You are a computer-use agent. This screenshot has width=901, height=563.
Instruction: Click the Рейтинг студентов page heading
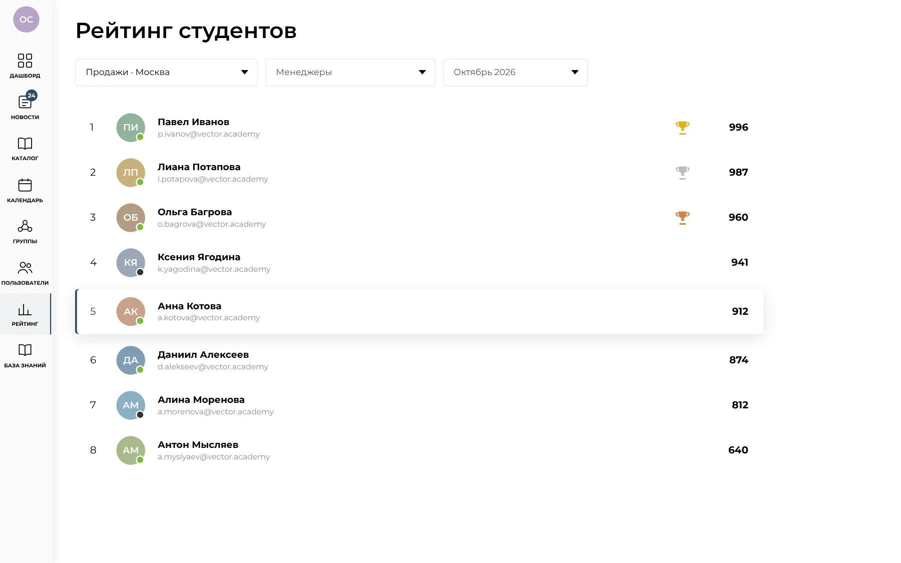[186, 31]
